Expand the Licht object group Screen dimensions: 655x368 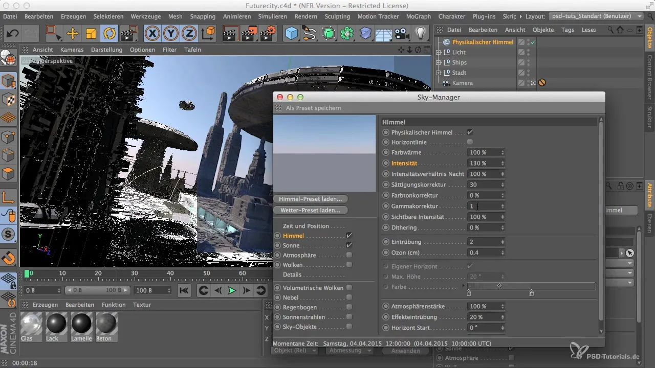pyautogui.click(x=438, y=52)
